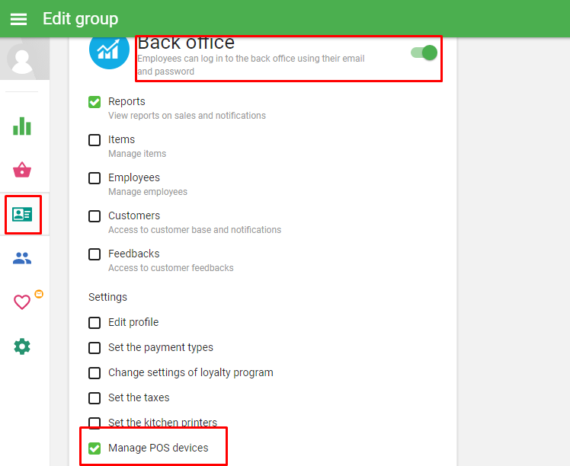Open the hamburger navigation menu
570x466 pixels.
18,19
